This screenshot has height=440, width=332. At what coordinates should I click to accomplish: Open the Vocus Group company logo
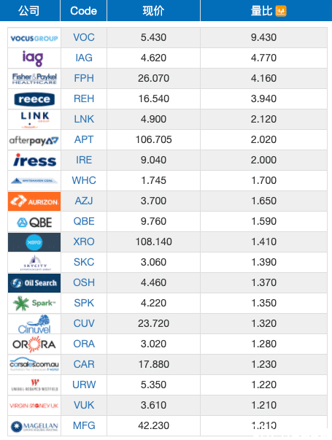[x=34, y=38]
